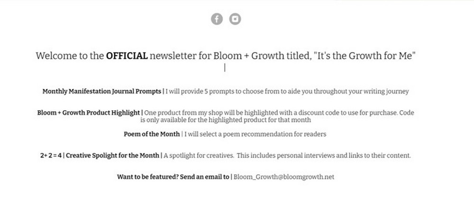Click the Bloom_Growth@bloomgrowth.net email address
Image resolution: width=474 pixels, height=203 pixels.
point(284,177)
